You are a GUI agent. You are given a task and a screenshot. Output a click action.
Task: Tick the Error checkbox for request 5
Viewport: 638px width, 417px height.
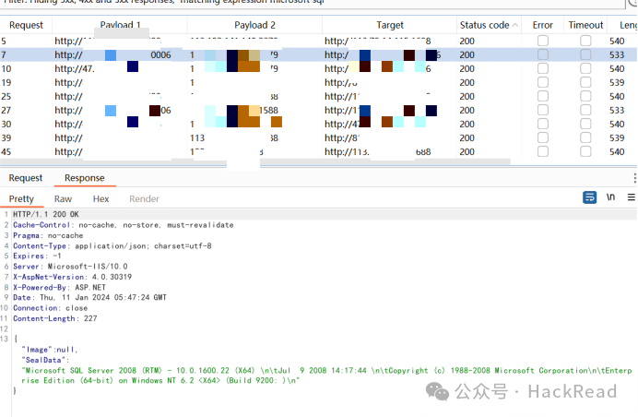pyautogui.click(x=543, y=41)
